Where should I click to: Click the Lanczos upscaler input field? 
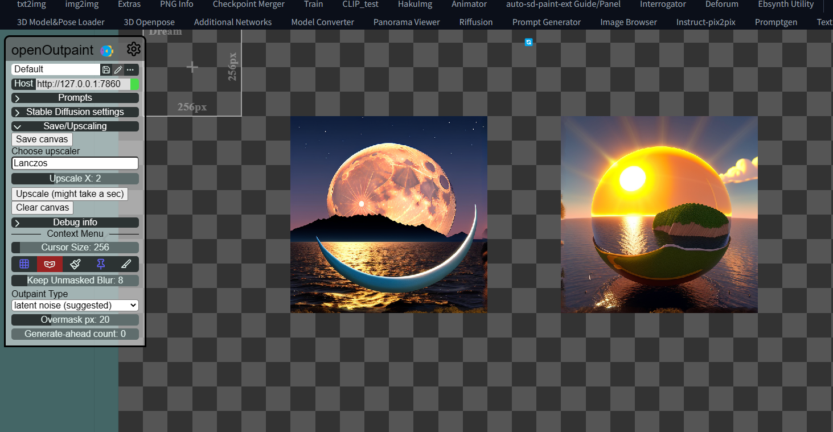point(75,163)
